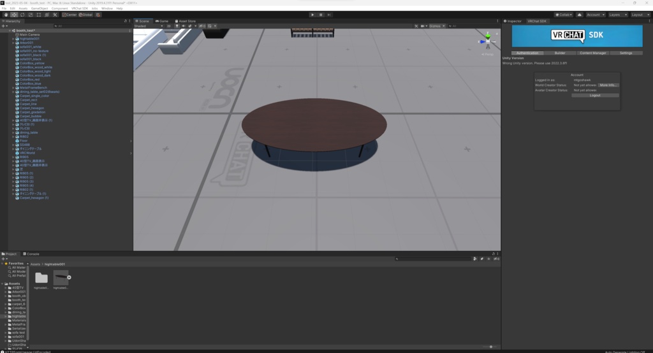653x353 pixels.
Task: Expand the Arbor001 hierarchy item
Action: coord(13,43)
